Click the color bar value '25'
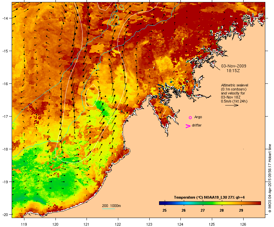The image size is (274, 227). coord(164,210)
